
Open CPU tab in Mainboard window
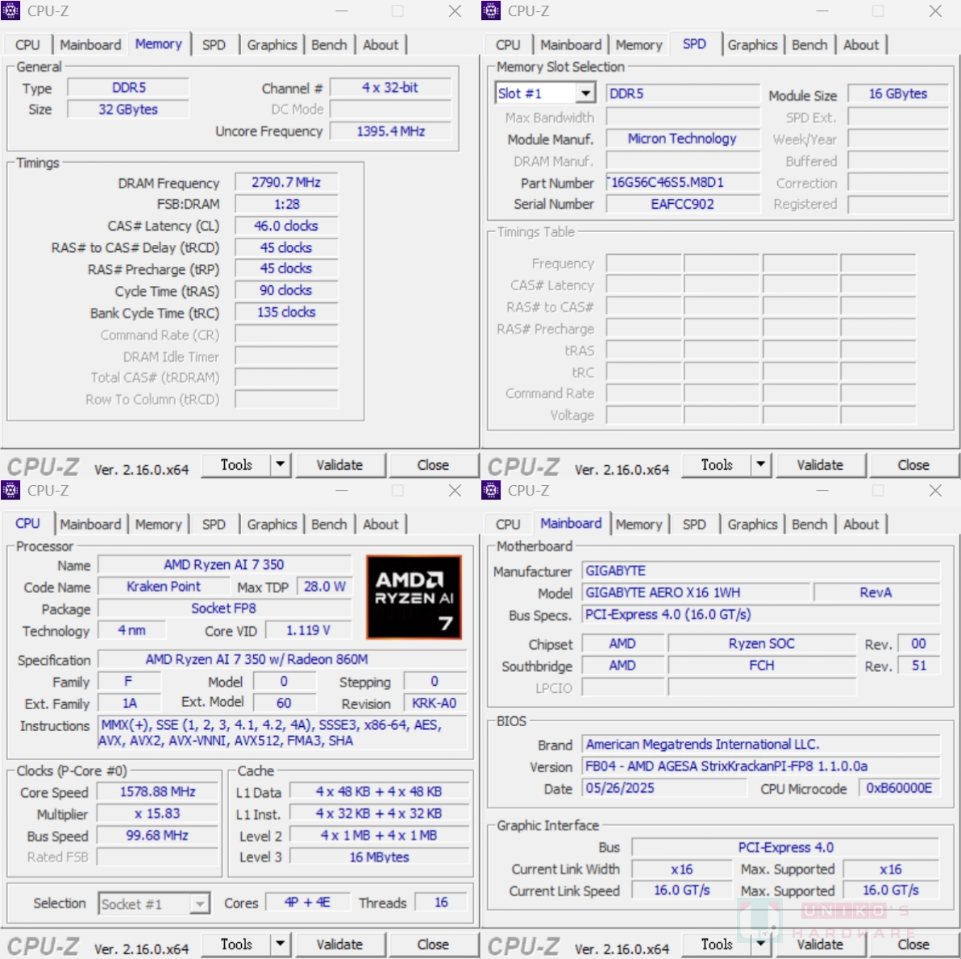coord(508,525)
